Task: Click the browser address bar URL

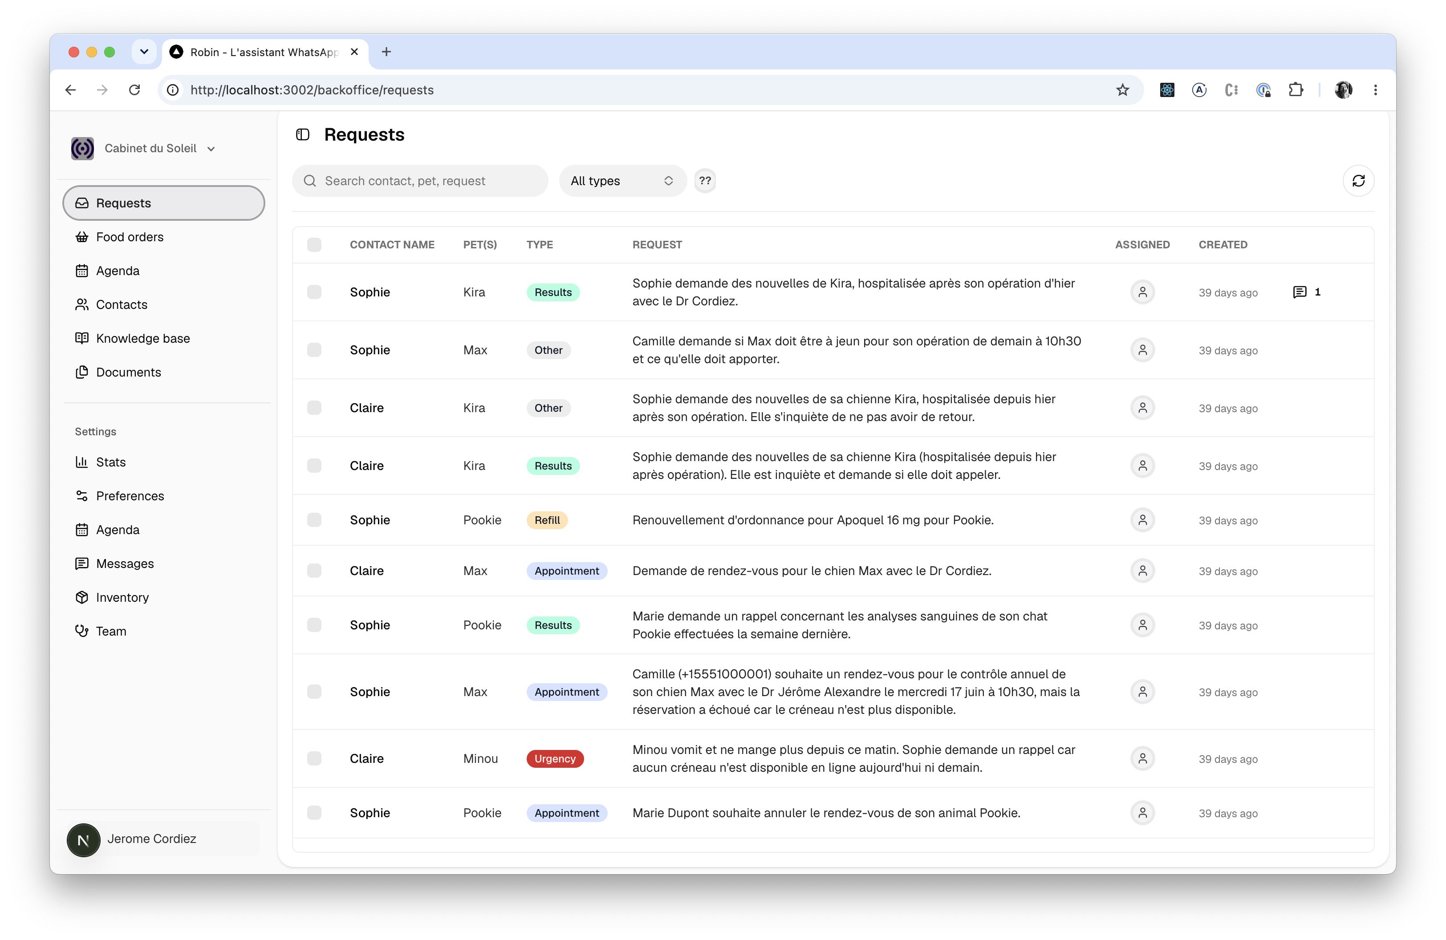Action: (x=312, y=90)
